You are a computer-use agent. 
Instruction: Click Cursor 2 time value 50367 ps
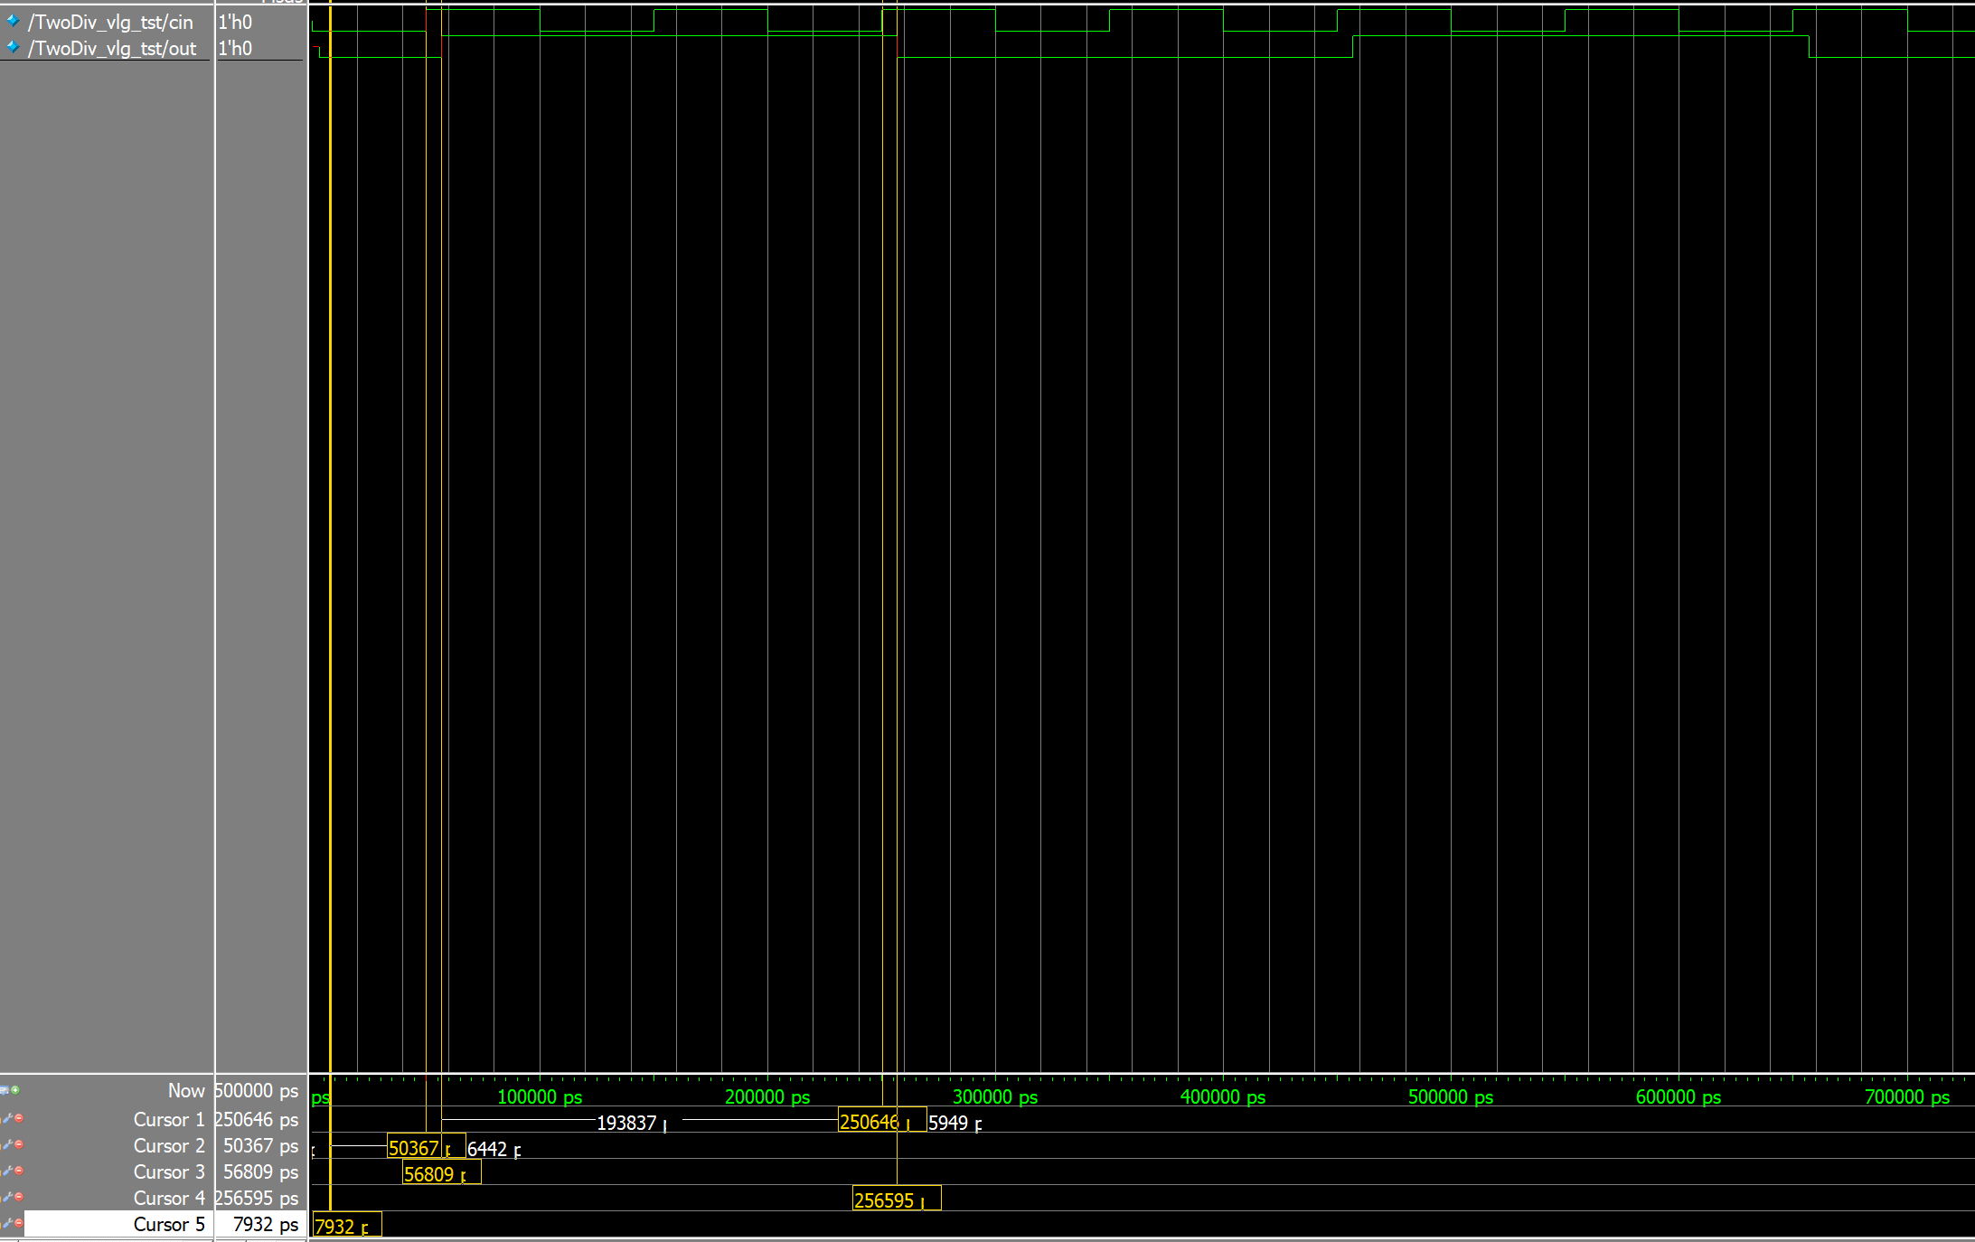pos(260,1146)
